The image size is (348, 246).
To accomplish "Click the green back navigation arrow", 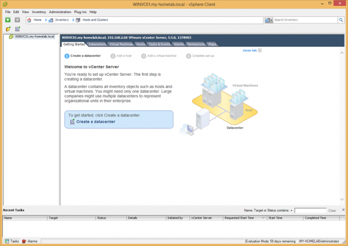I will coord(8,20).
